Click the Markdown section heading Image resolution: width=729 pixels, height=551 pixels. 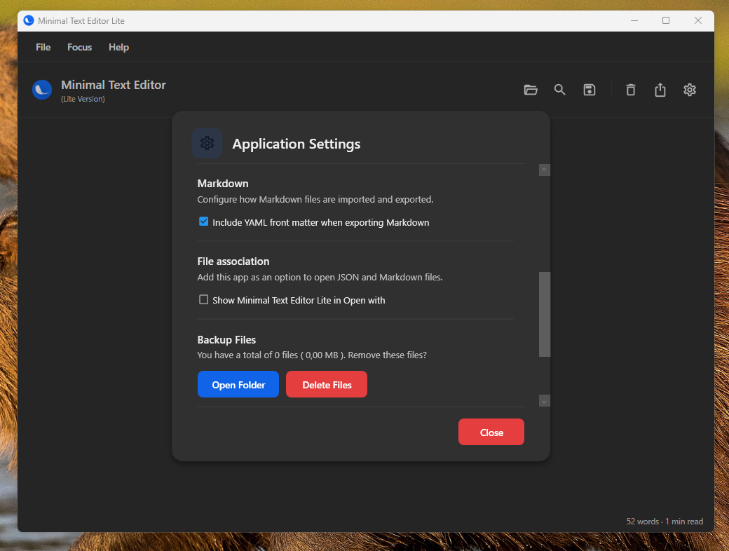[223, 183]
